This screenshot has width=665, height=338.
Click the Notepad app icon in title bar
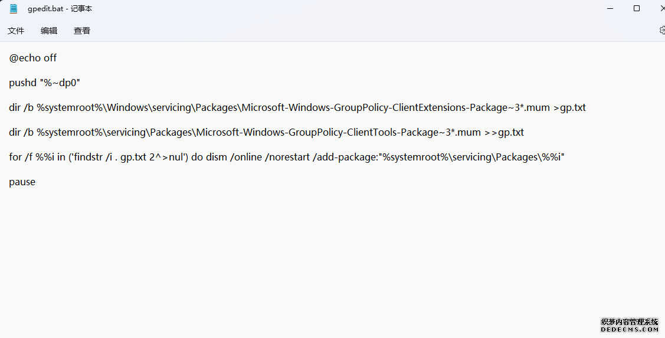[x=14, y=8]
